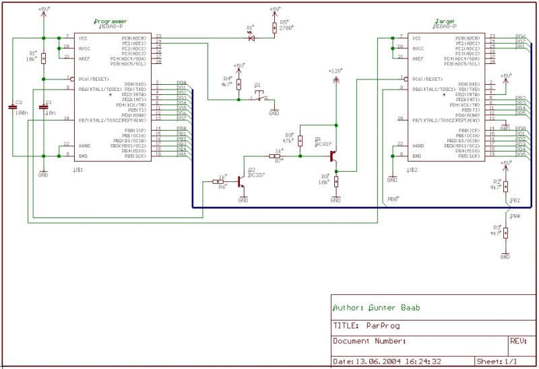Select resistor R1 10k symbol
The width and height of the screenshot is (539, 369).
(43, 59)
